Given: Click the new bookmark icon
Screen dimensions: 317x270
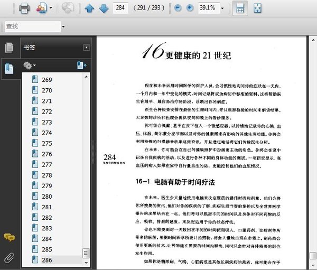Looking at the screenshot, I should point(81,66).
